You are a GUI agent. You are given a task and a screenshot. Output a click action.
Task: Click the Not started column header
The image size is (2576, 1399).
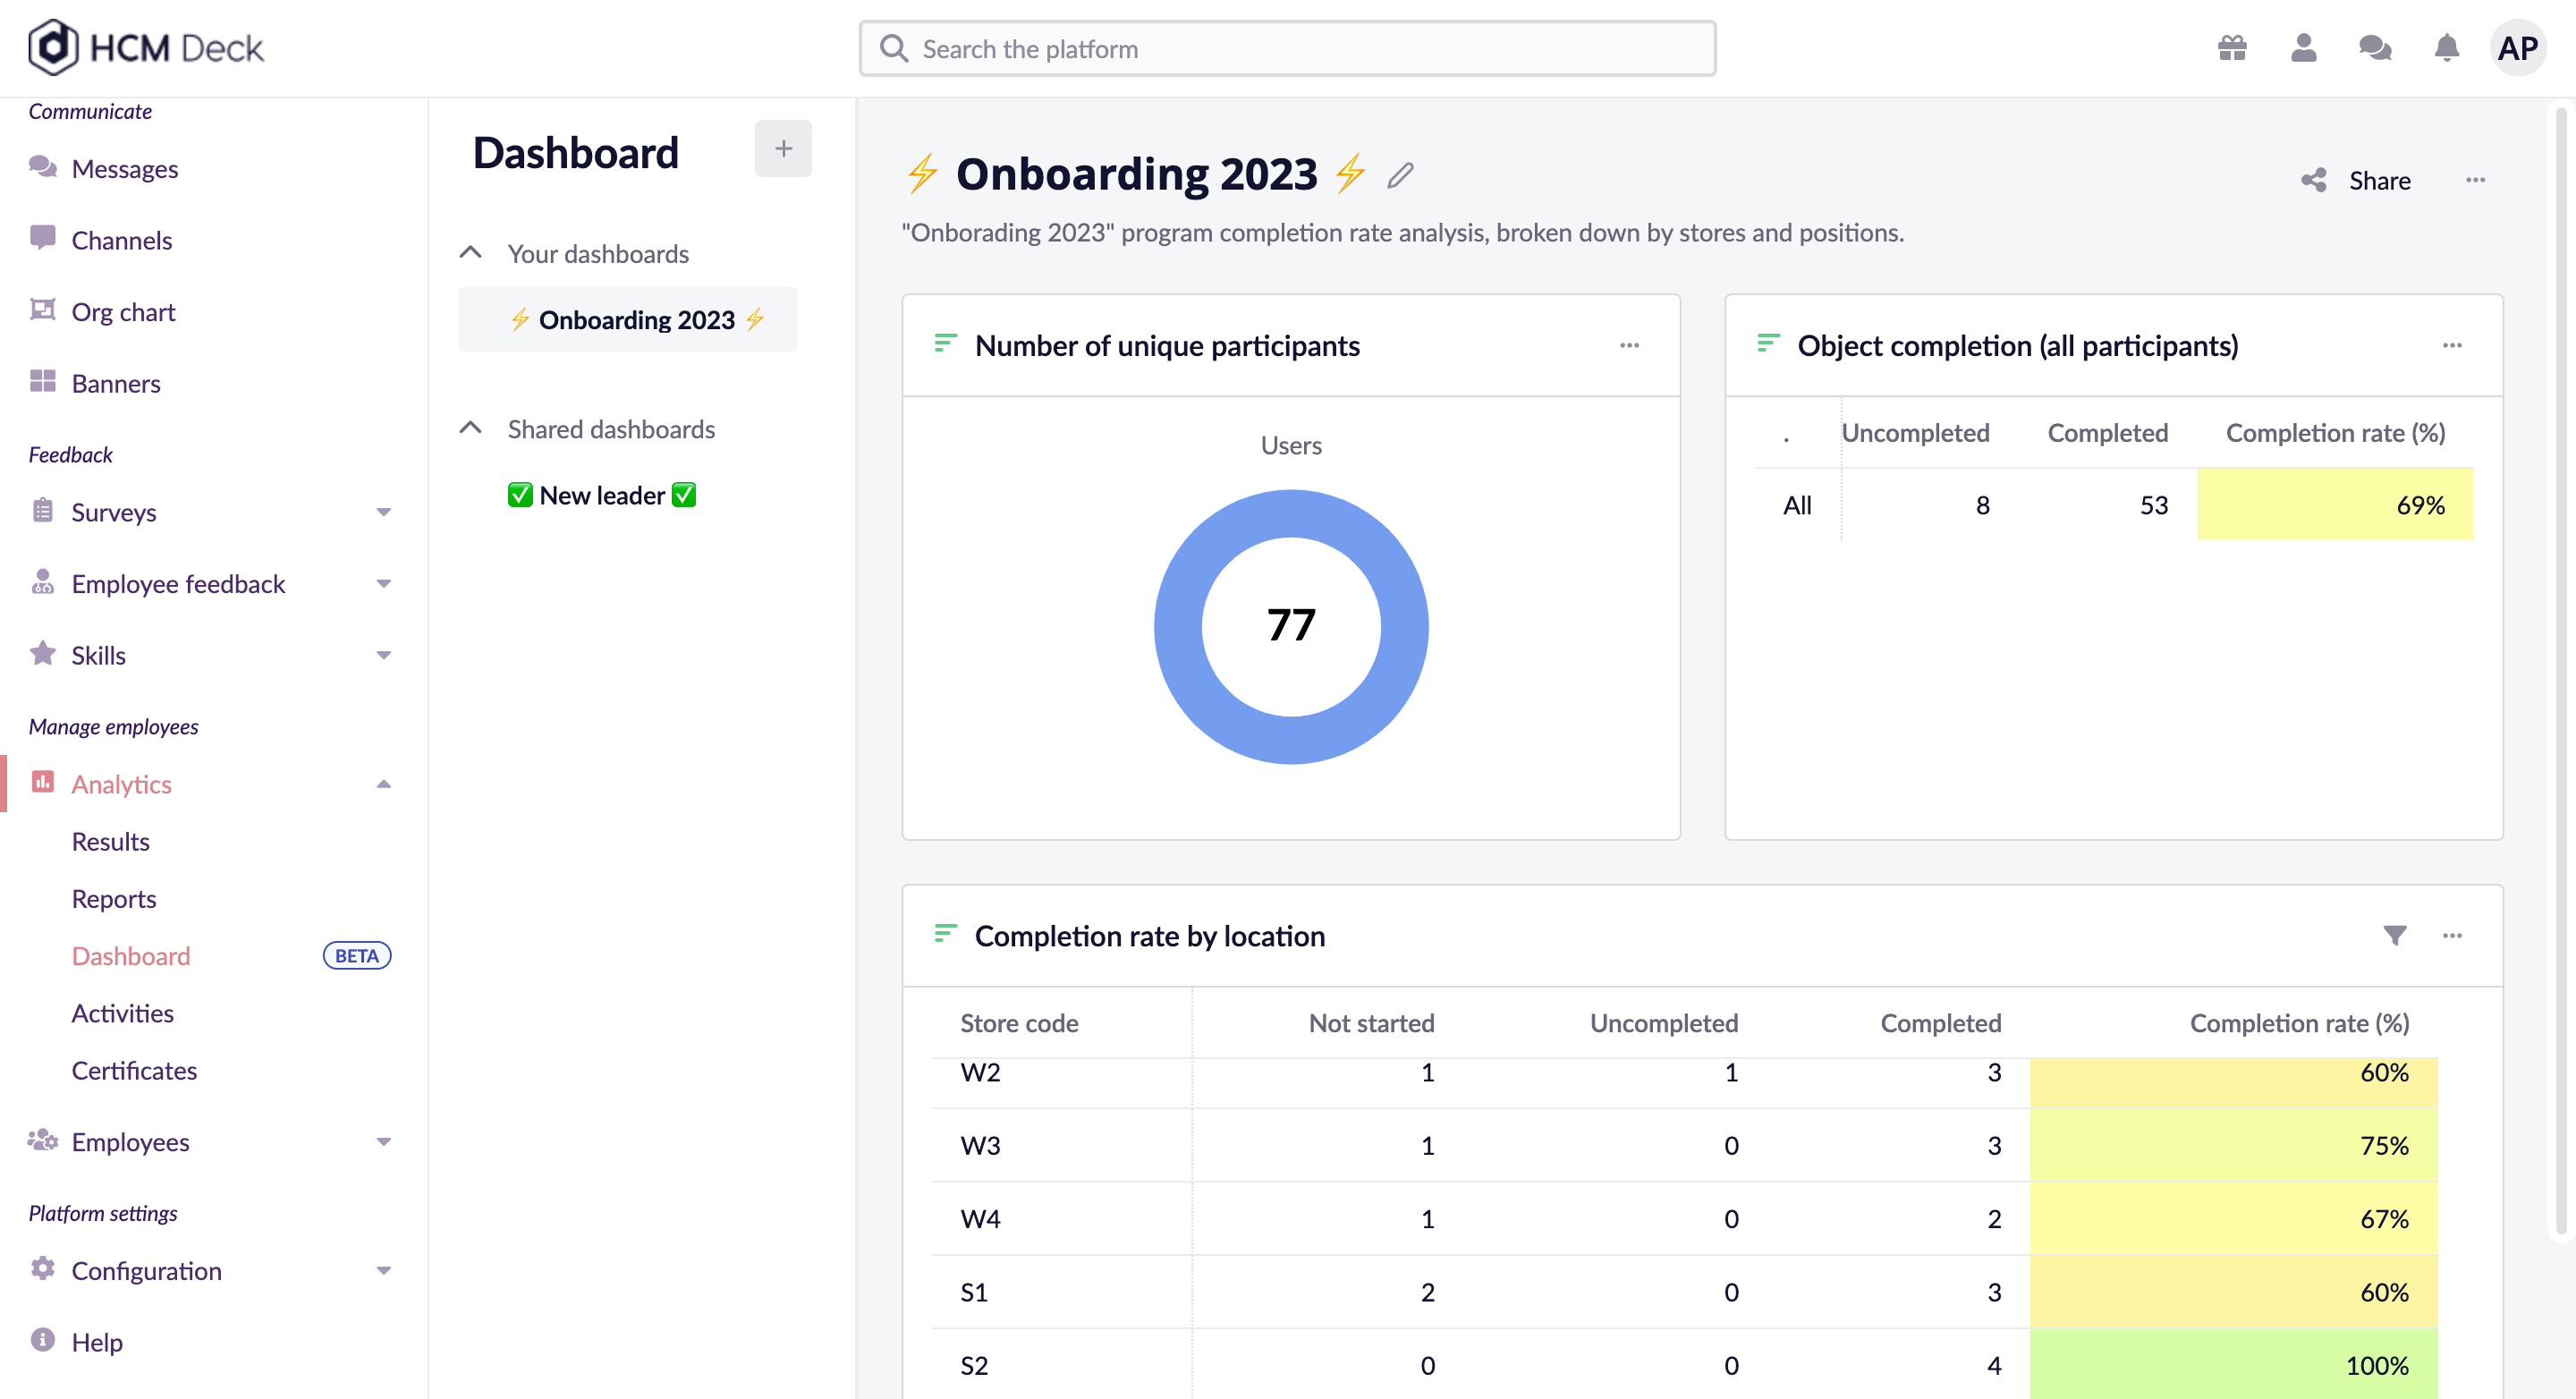[x=1371, y=1023]
